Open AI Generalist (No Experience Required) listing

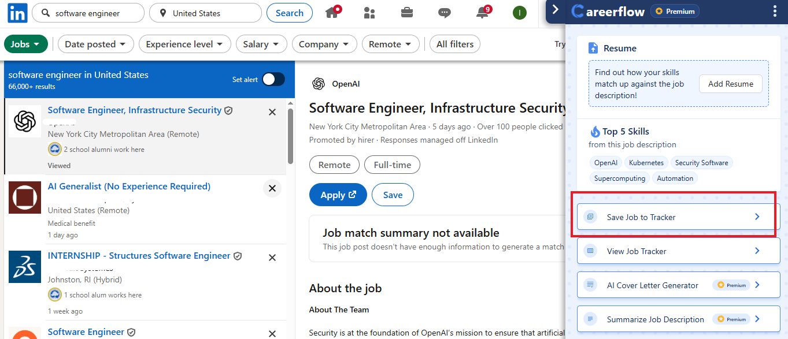tap(129, 186)
